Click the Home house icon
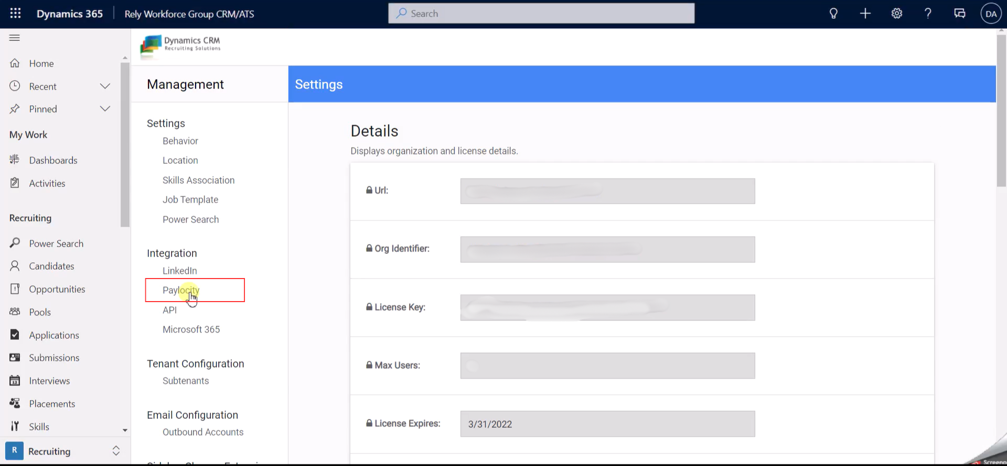 (x=15, y=63)
